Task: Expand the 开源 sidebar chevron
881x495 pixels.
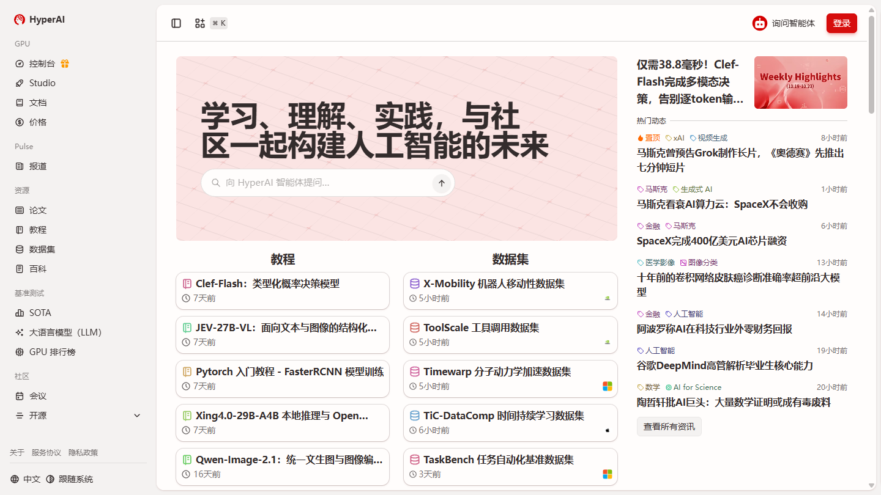Action: point(137,416)
